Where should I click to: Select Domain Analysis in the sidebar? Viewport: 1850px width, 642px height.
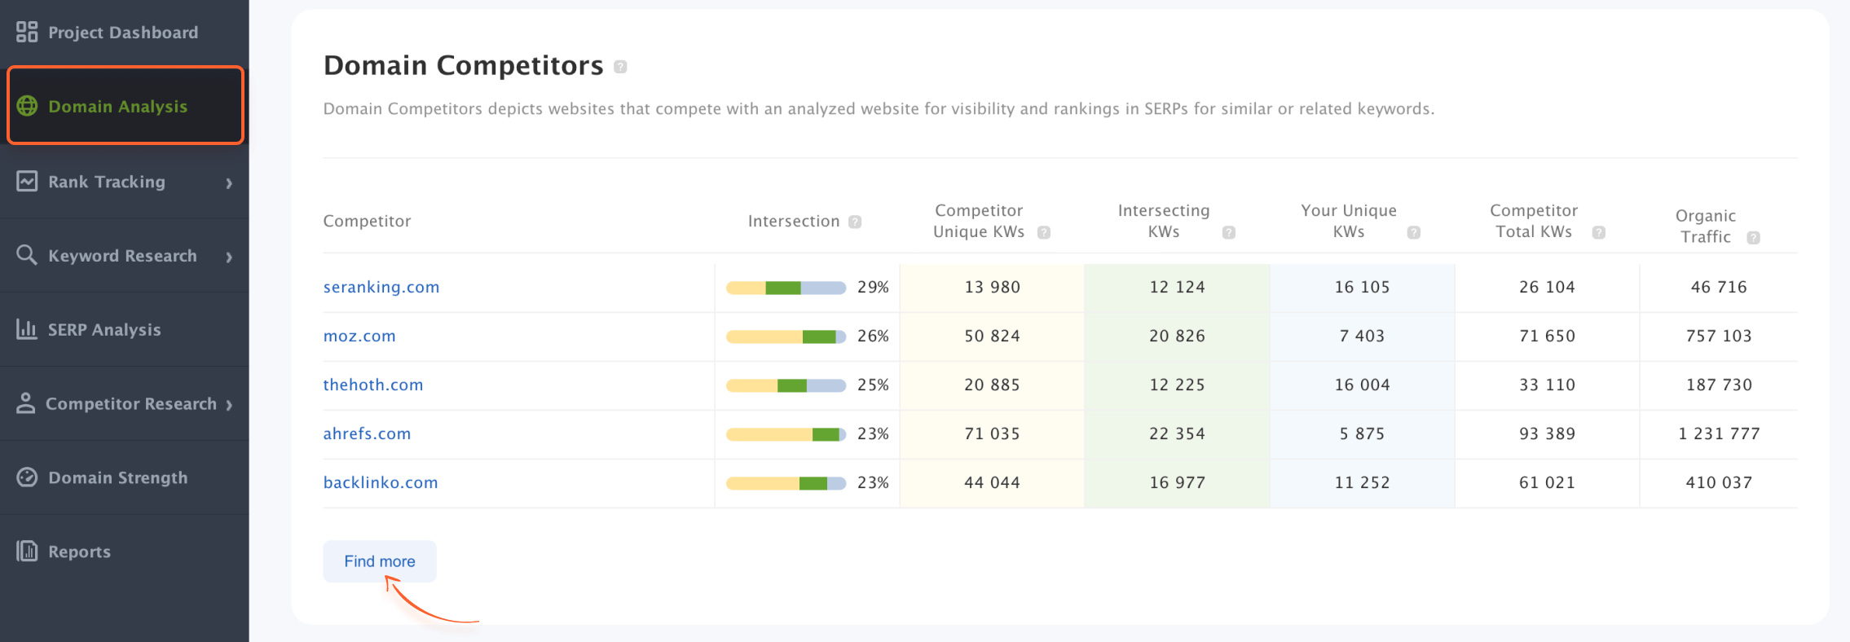click(x=126, y=106)
